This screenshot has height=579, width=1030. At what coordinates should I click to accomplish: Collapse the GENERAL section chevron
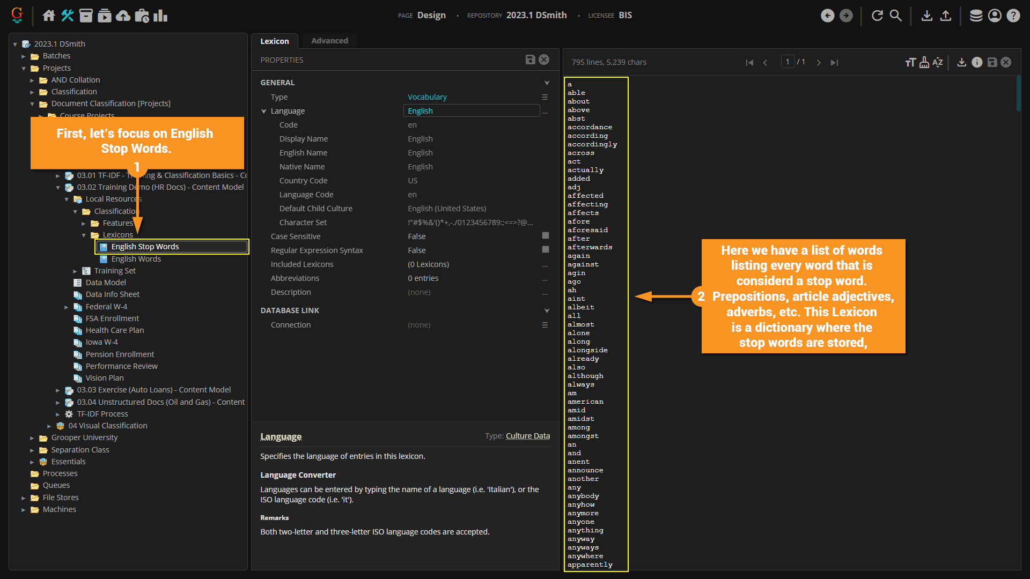click(547, 83)
